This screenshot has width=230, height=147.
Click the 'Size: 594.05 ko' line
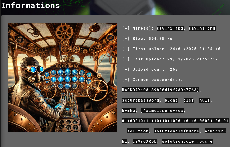(x=147, y=39)
